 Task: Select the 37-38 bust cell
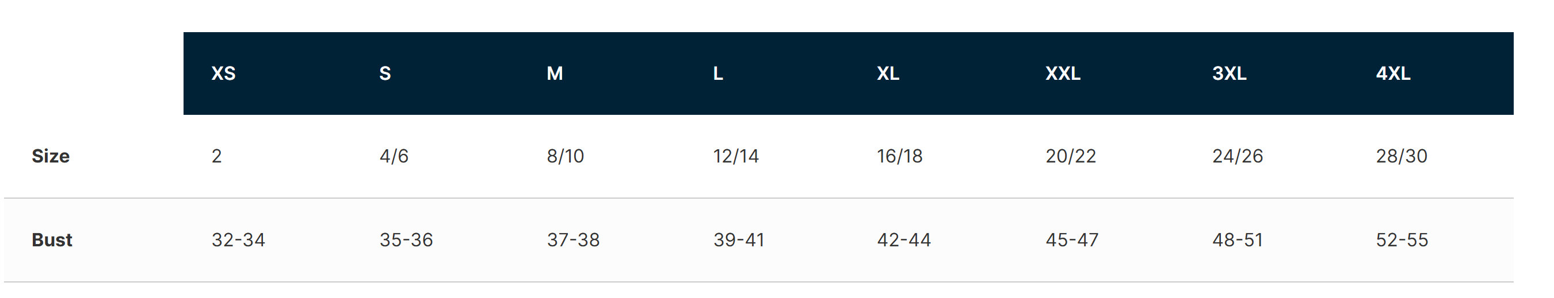[x=573, y=239]
